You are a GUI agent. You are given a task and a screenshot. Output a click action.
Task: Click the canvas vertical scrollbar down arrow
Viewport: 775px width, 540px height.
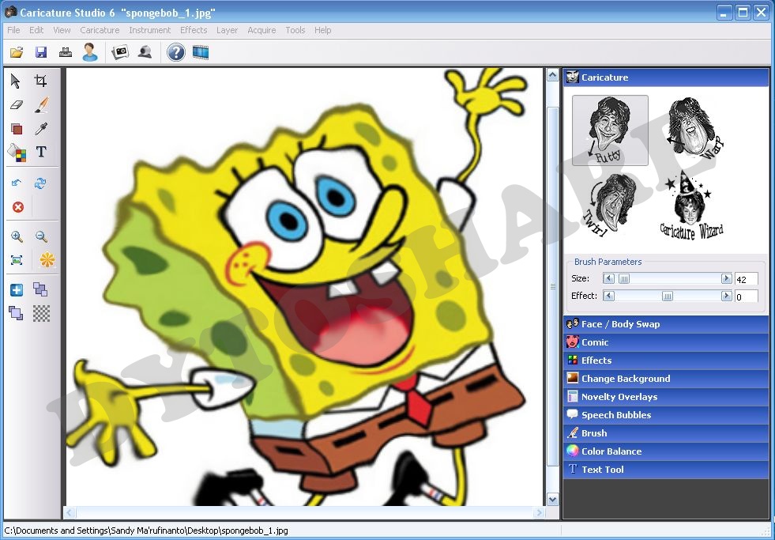click(552, 500)
